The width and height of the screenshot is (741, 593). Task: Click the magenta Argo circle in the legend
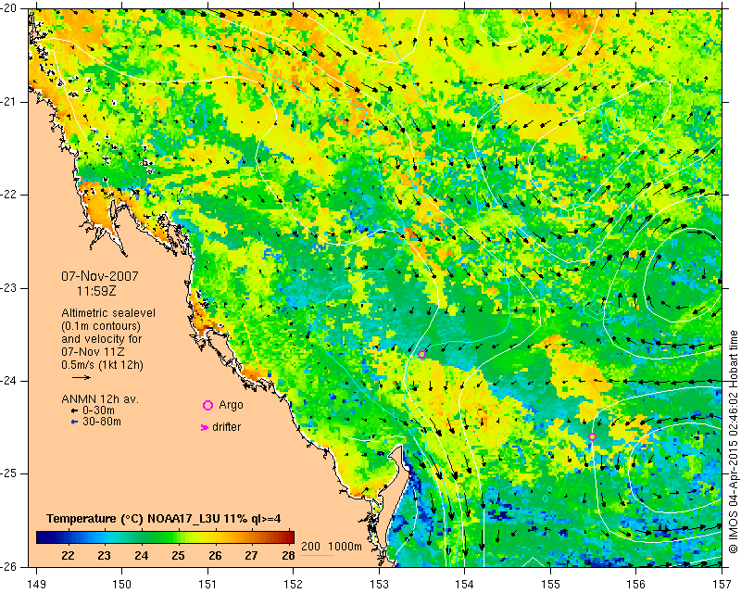click(207, 405)
